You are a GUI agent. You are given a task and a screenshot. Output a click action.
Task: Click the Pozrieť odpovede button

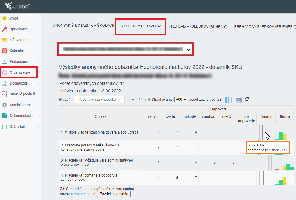point(114,194)
